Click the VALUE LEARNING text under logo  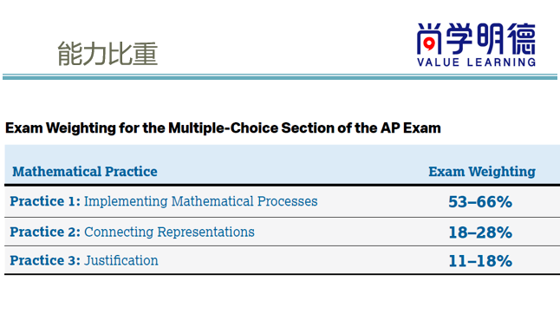point(476,62)
